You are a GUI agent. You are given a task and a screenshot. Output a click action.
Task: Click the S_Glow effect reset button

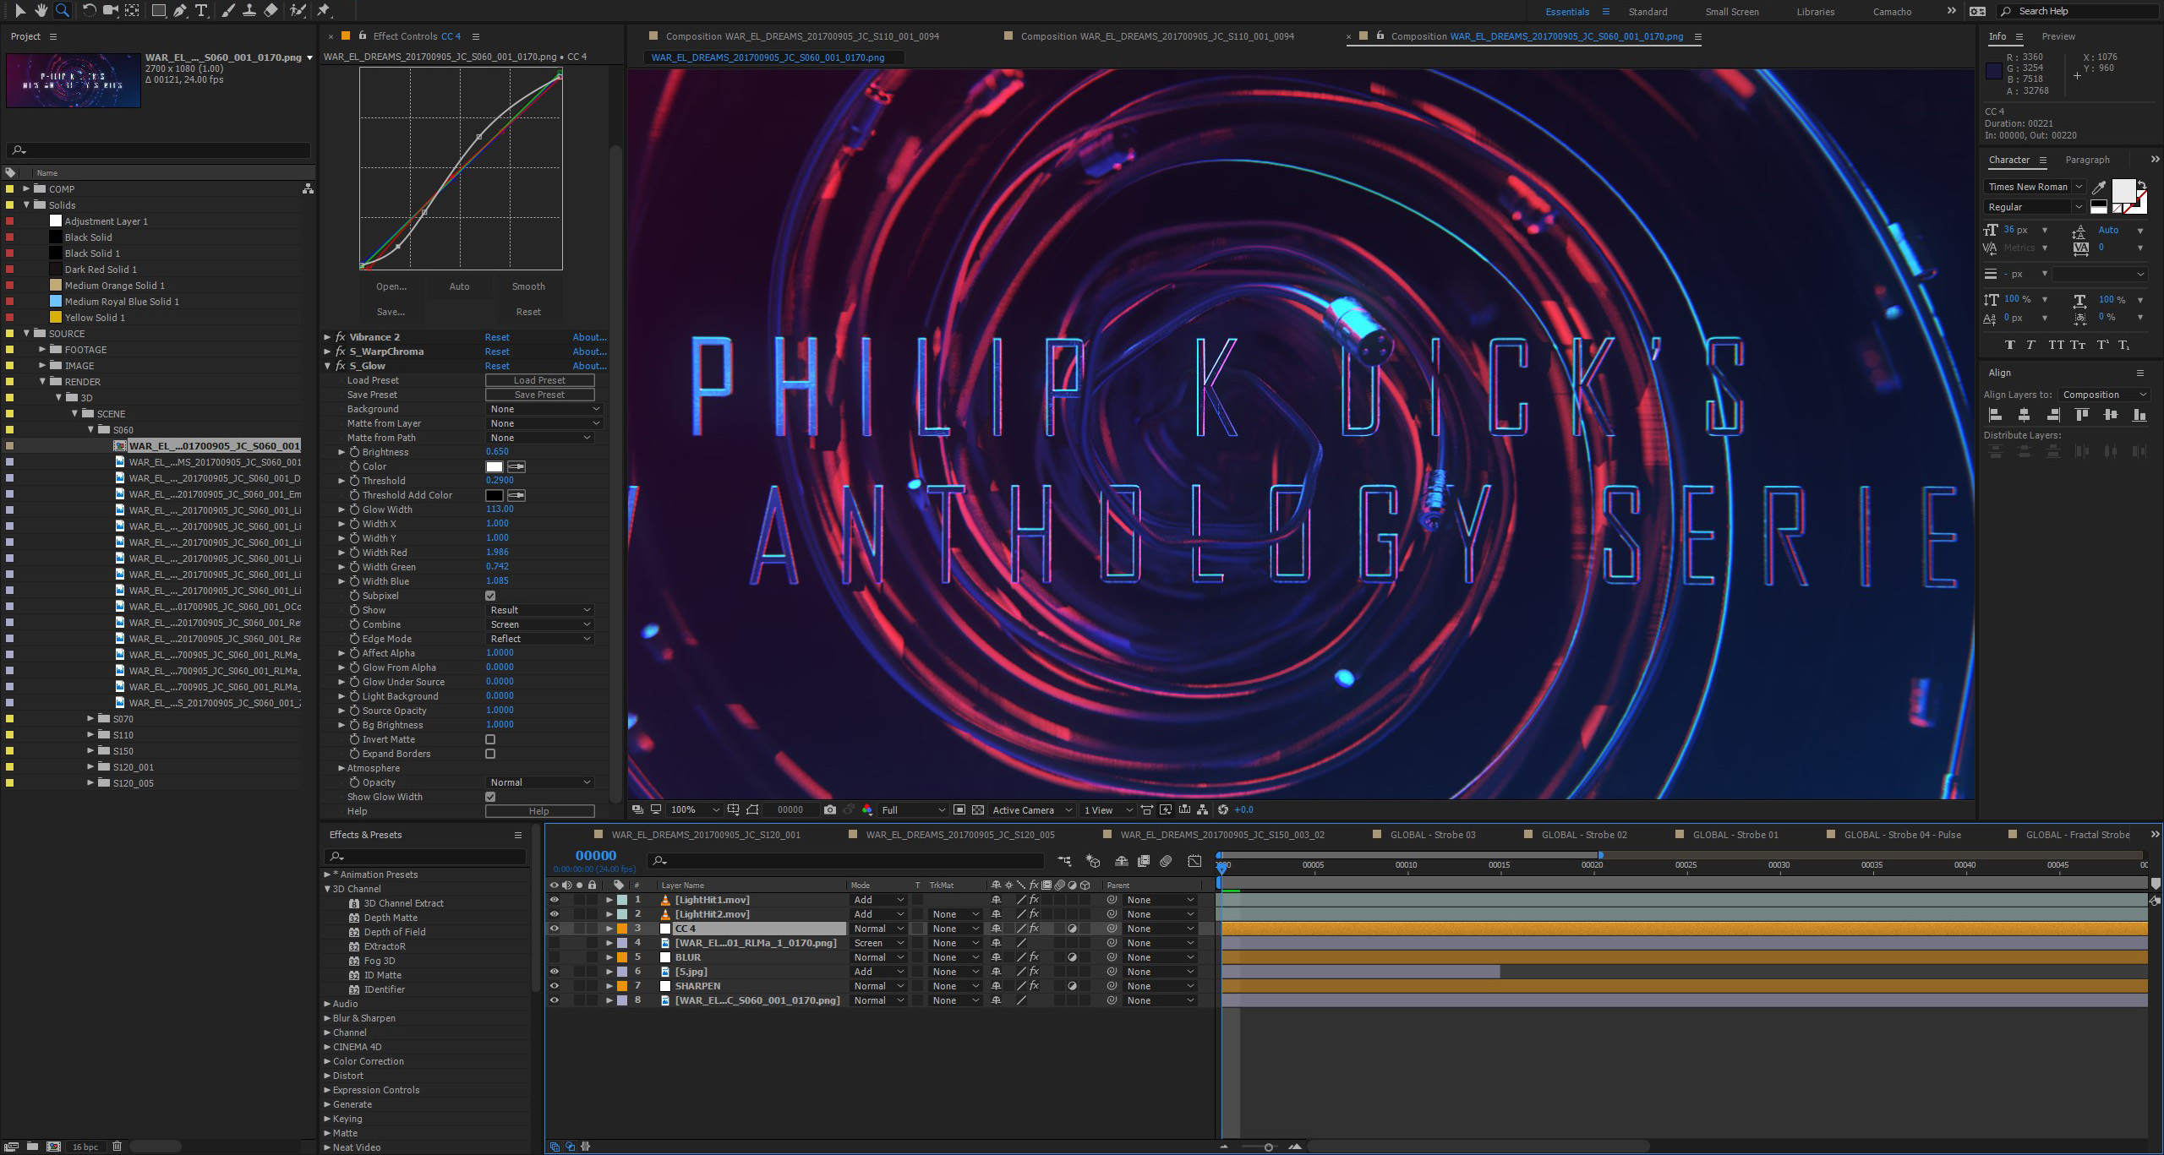495,365
